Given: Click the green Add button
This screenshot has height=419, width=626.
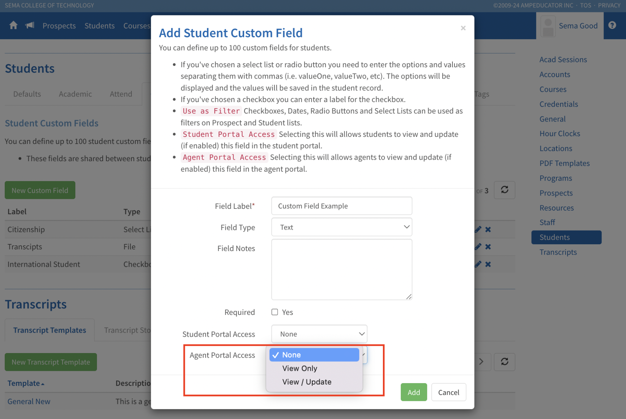Looking at the screenshot, I should point(414,392).
